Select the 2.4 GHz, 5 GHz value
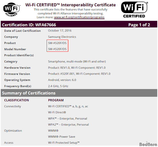This screenshot has height=147, width=158. pyautogui.click(x=58, y=86)
